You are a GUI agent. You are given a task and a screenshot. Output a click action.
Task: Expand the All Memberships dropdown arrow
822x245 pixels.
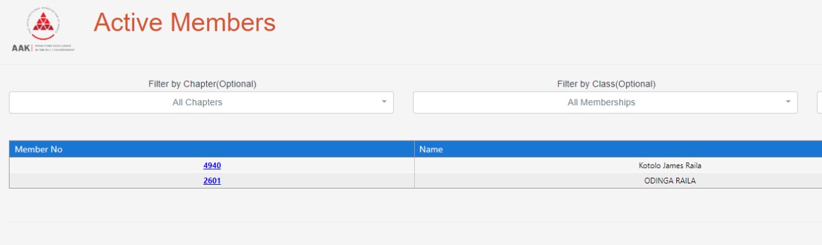coord(788,102)
